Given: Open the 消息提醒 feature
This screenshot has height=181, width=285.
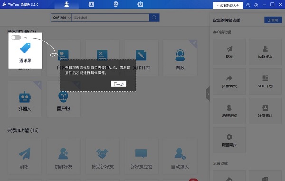Looking at the screenshot, I should [229, 111].
